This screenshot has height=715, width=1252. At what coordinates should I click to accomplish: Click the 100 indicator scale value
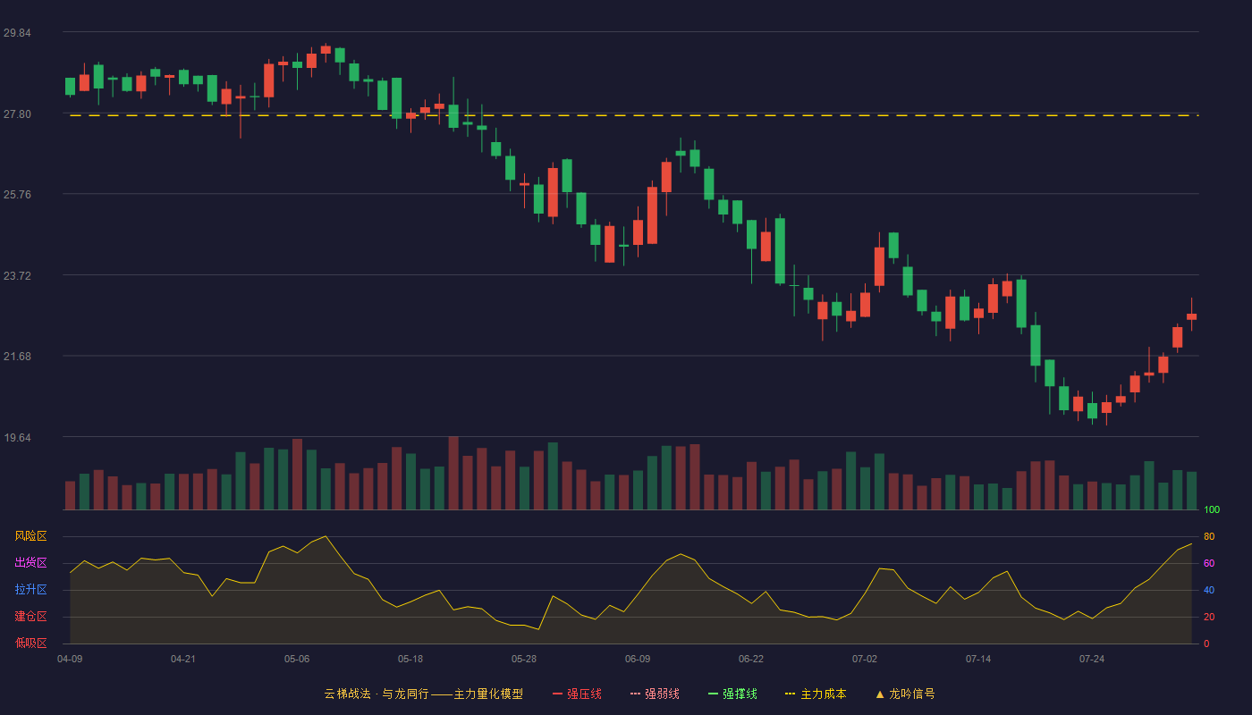[x=1212, y=509]
